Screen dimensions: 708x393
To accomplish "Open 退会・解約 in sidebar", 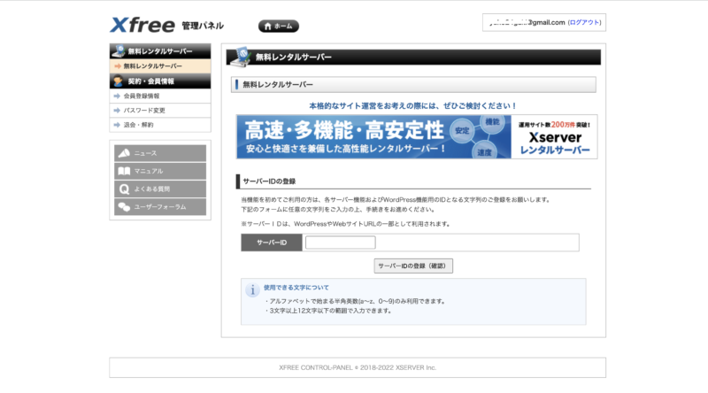I will point(160,125).
